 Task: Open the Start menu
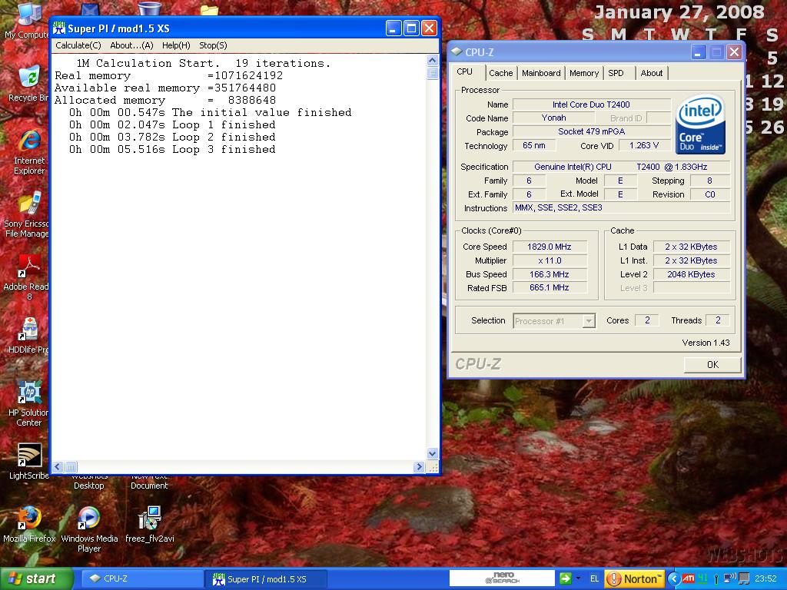(36, 578)
